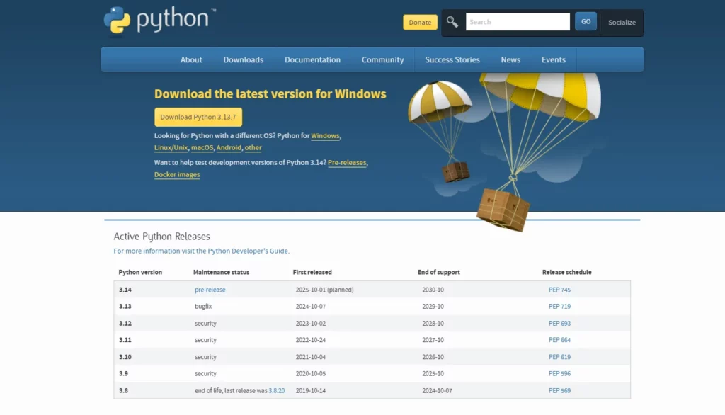
Task: Click the Release schedule column header
Action: 567,272
